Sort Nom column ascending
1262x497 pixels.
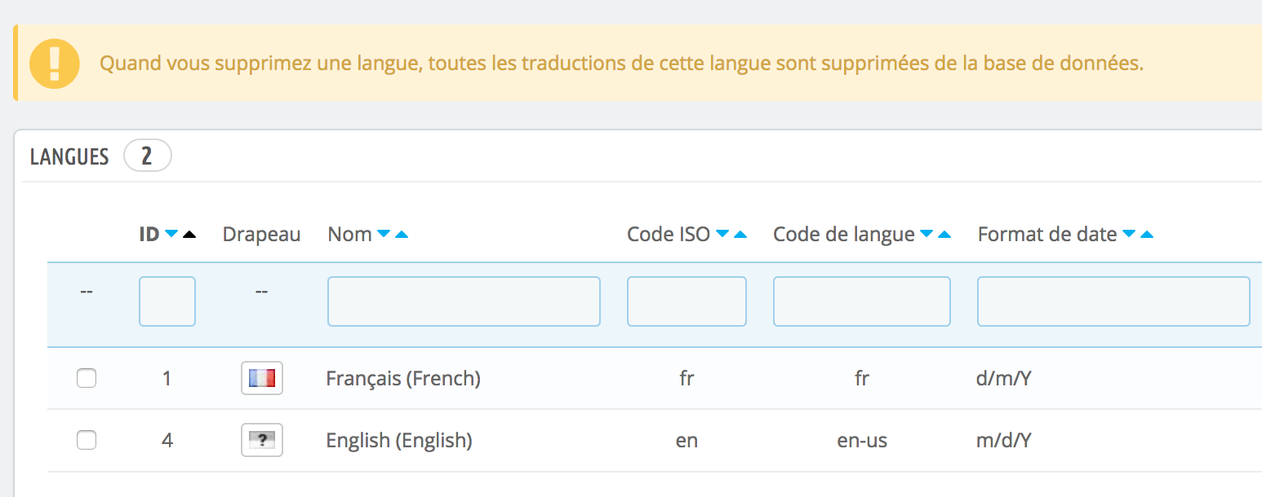tap(402, 235)
